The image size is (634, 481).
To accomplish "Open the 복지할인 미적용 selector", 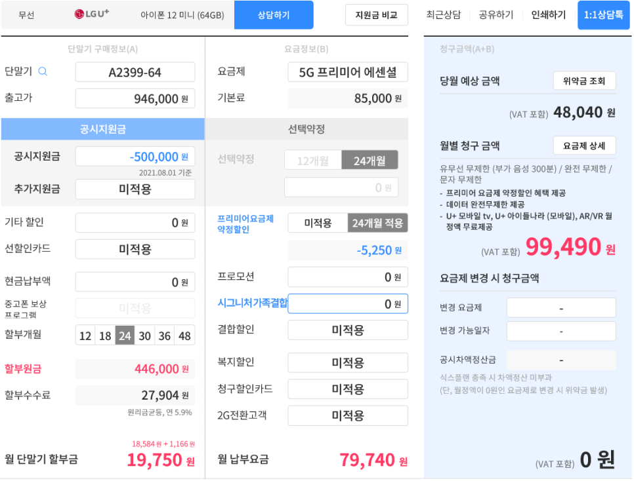I will (348, 362).
